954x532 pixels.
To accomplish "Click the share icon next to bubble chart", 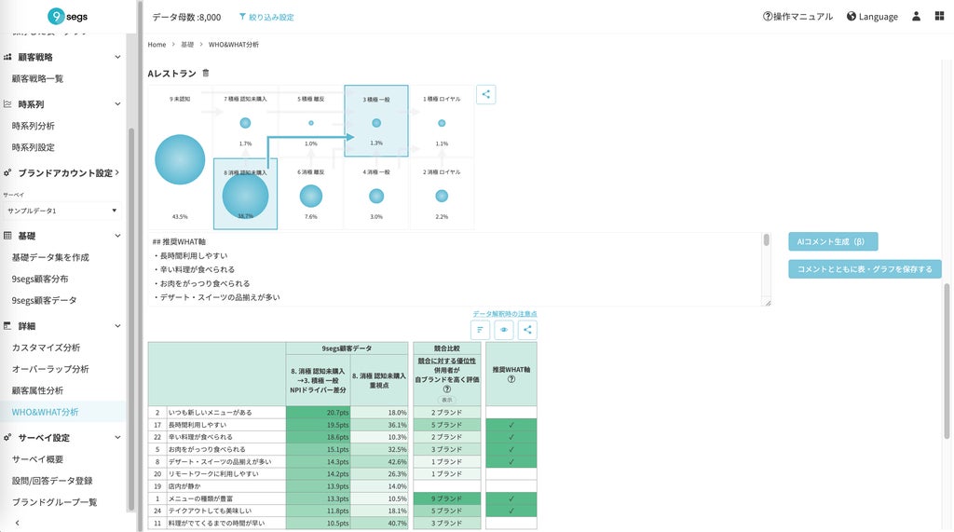I will click(x=485, y=94).
